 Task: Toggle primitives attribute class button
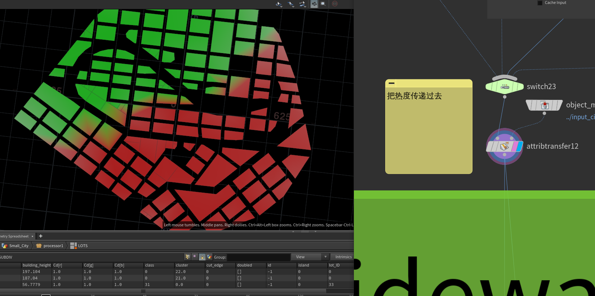[x=202, y=257]
